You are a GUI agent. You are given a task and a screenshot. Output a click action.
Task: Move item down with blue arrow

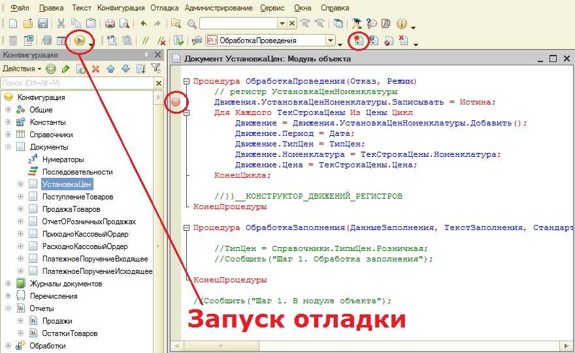pos(125,69)
